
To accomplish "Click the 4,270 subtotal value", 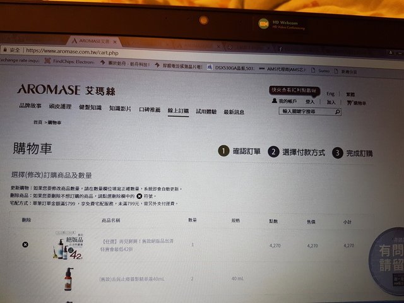I will [x=348, y=246].
